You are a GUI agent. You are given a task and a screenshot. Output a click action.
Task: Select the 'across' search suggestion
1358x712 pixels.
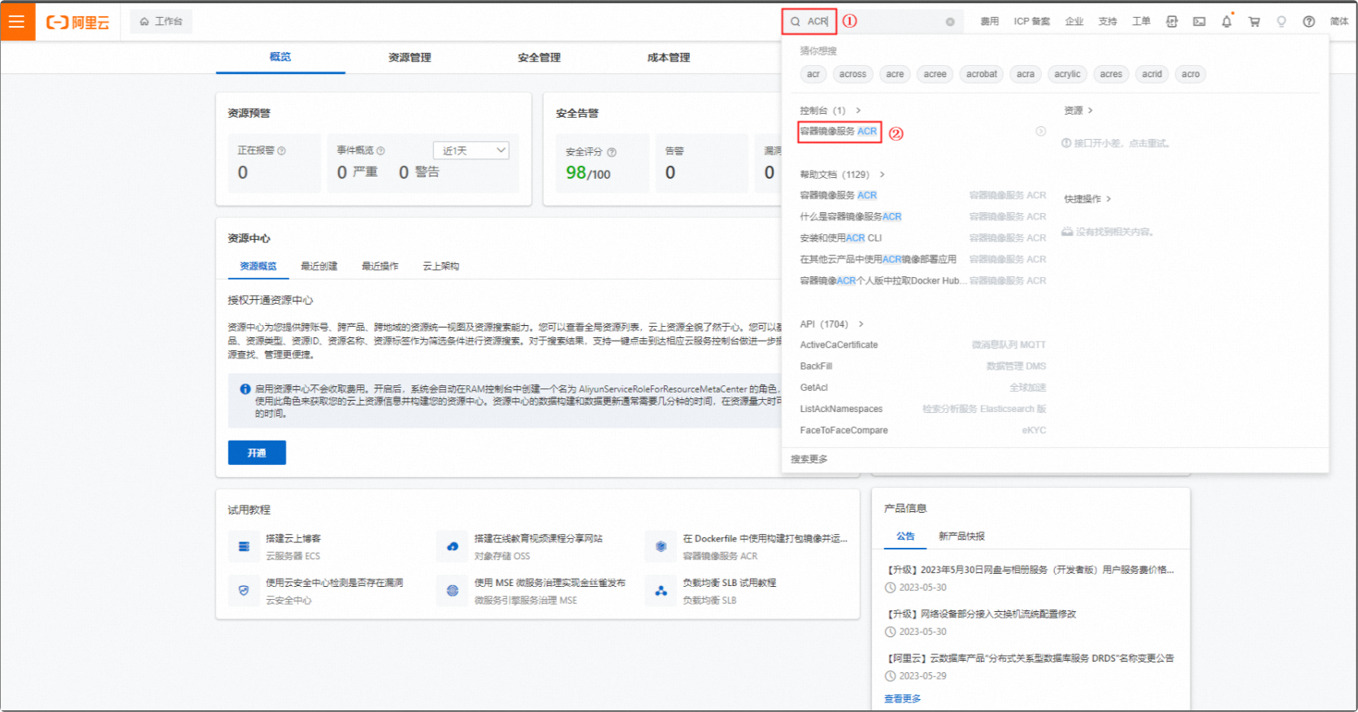(x=853, y=74)
